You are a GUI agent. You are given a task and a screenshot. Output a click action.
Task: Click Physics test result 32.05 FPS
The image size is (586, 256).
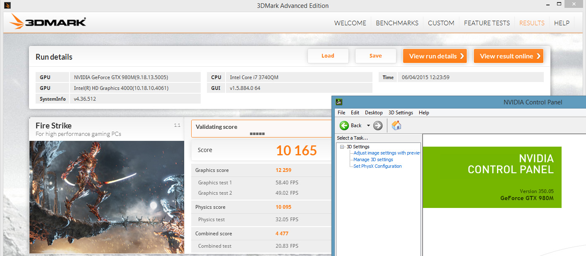click(287, 220)
